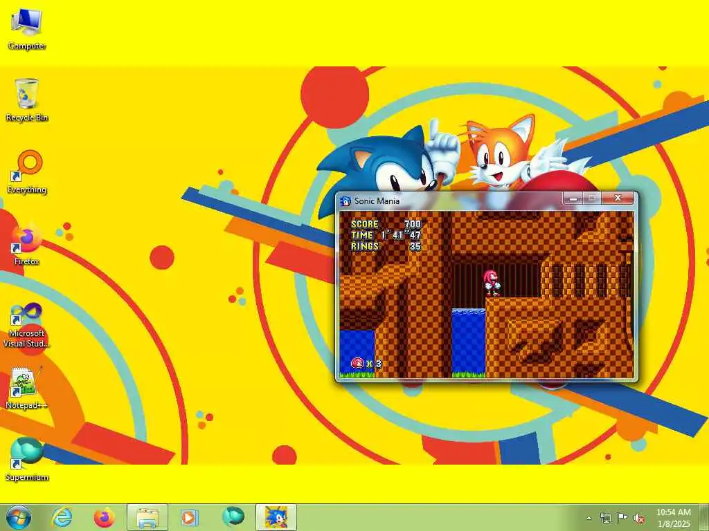Image resolution: width=709 pixels, height=531 pixels.
Task: Select the Computer desktop icon
Action: click(27, 28)
